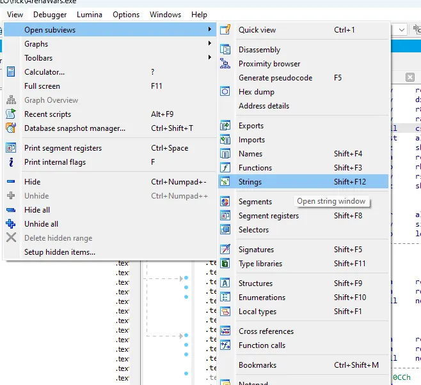Click the Functions 'f' icon
This screenshot has height=385, width=421.
[x=225, y=168]
